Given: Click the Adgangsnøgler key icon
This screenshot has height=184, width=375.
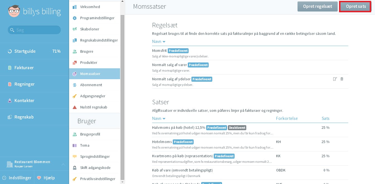Looking at the screenshot, I should point(75,96).
